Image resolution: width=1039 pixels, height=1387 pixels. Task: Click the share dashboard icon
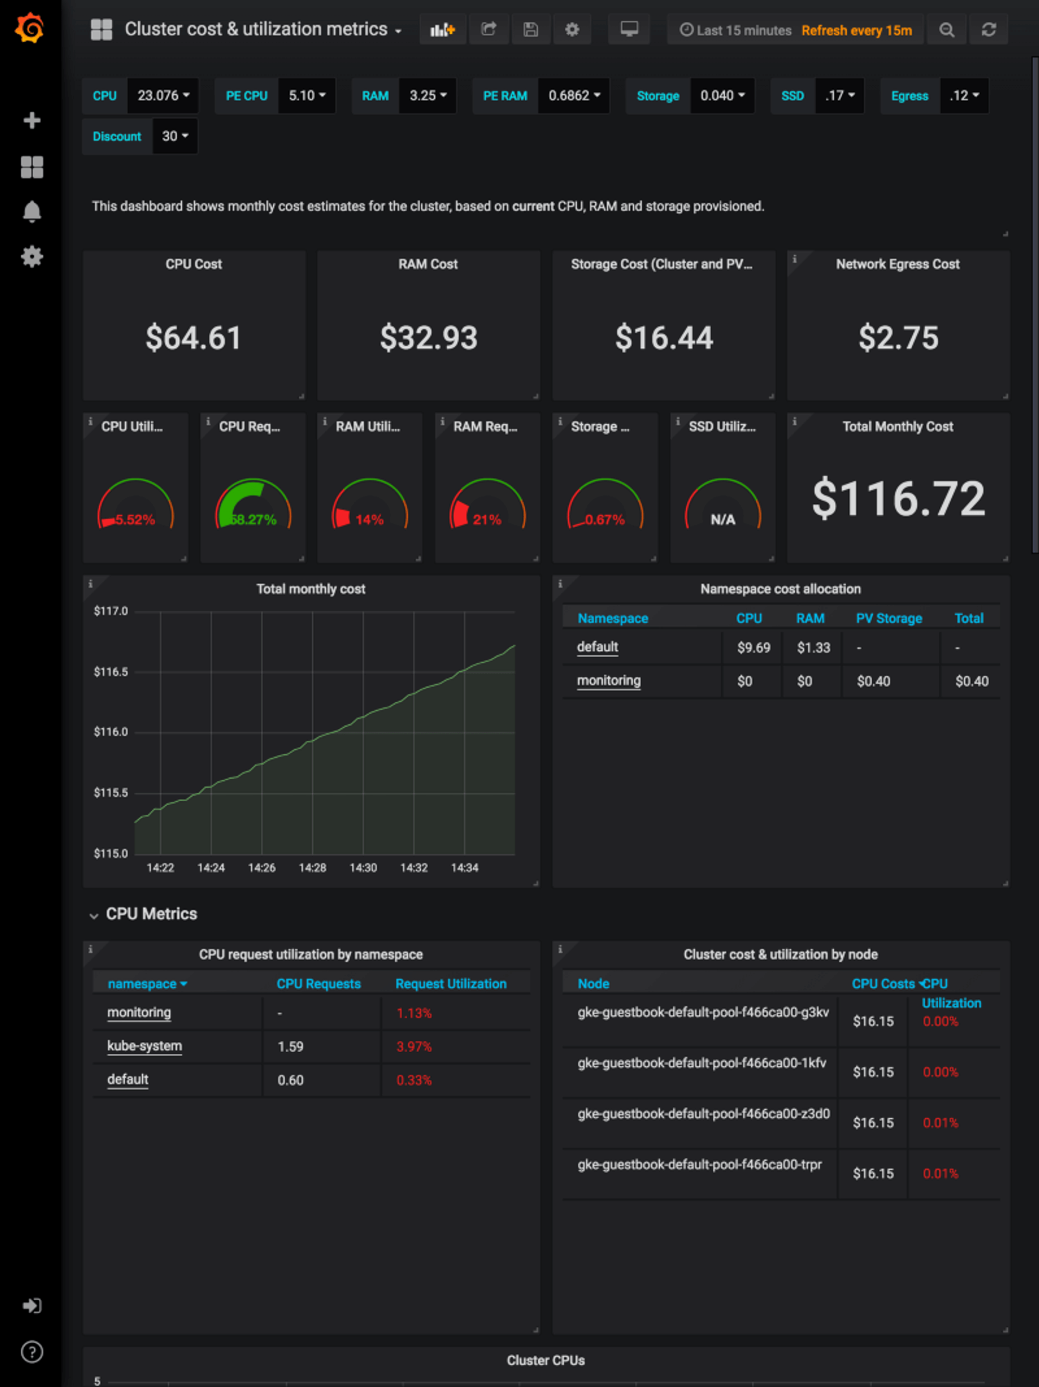click(489, 29)
